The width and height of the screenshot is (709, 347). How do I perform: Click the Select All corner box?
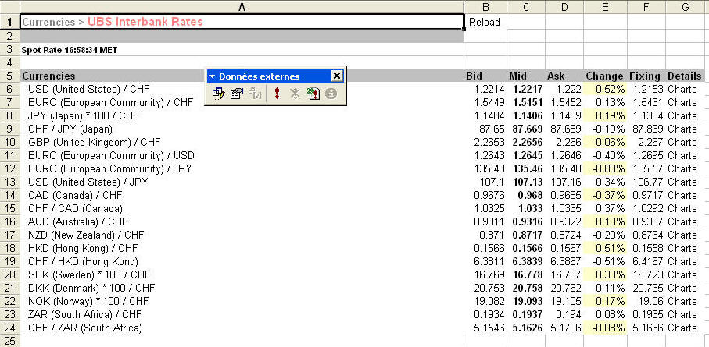[x=10, y=7]
